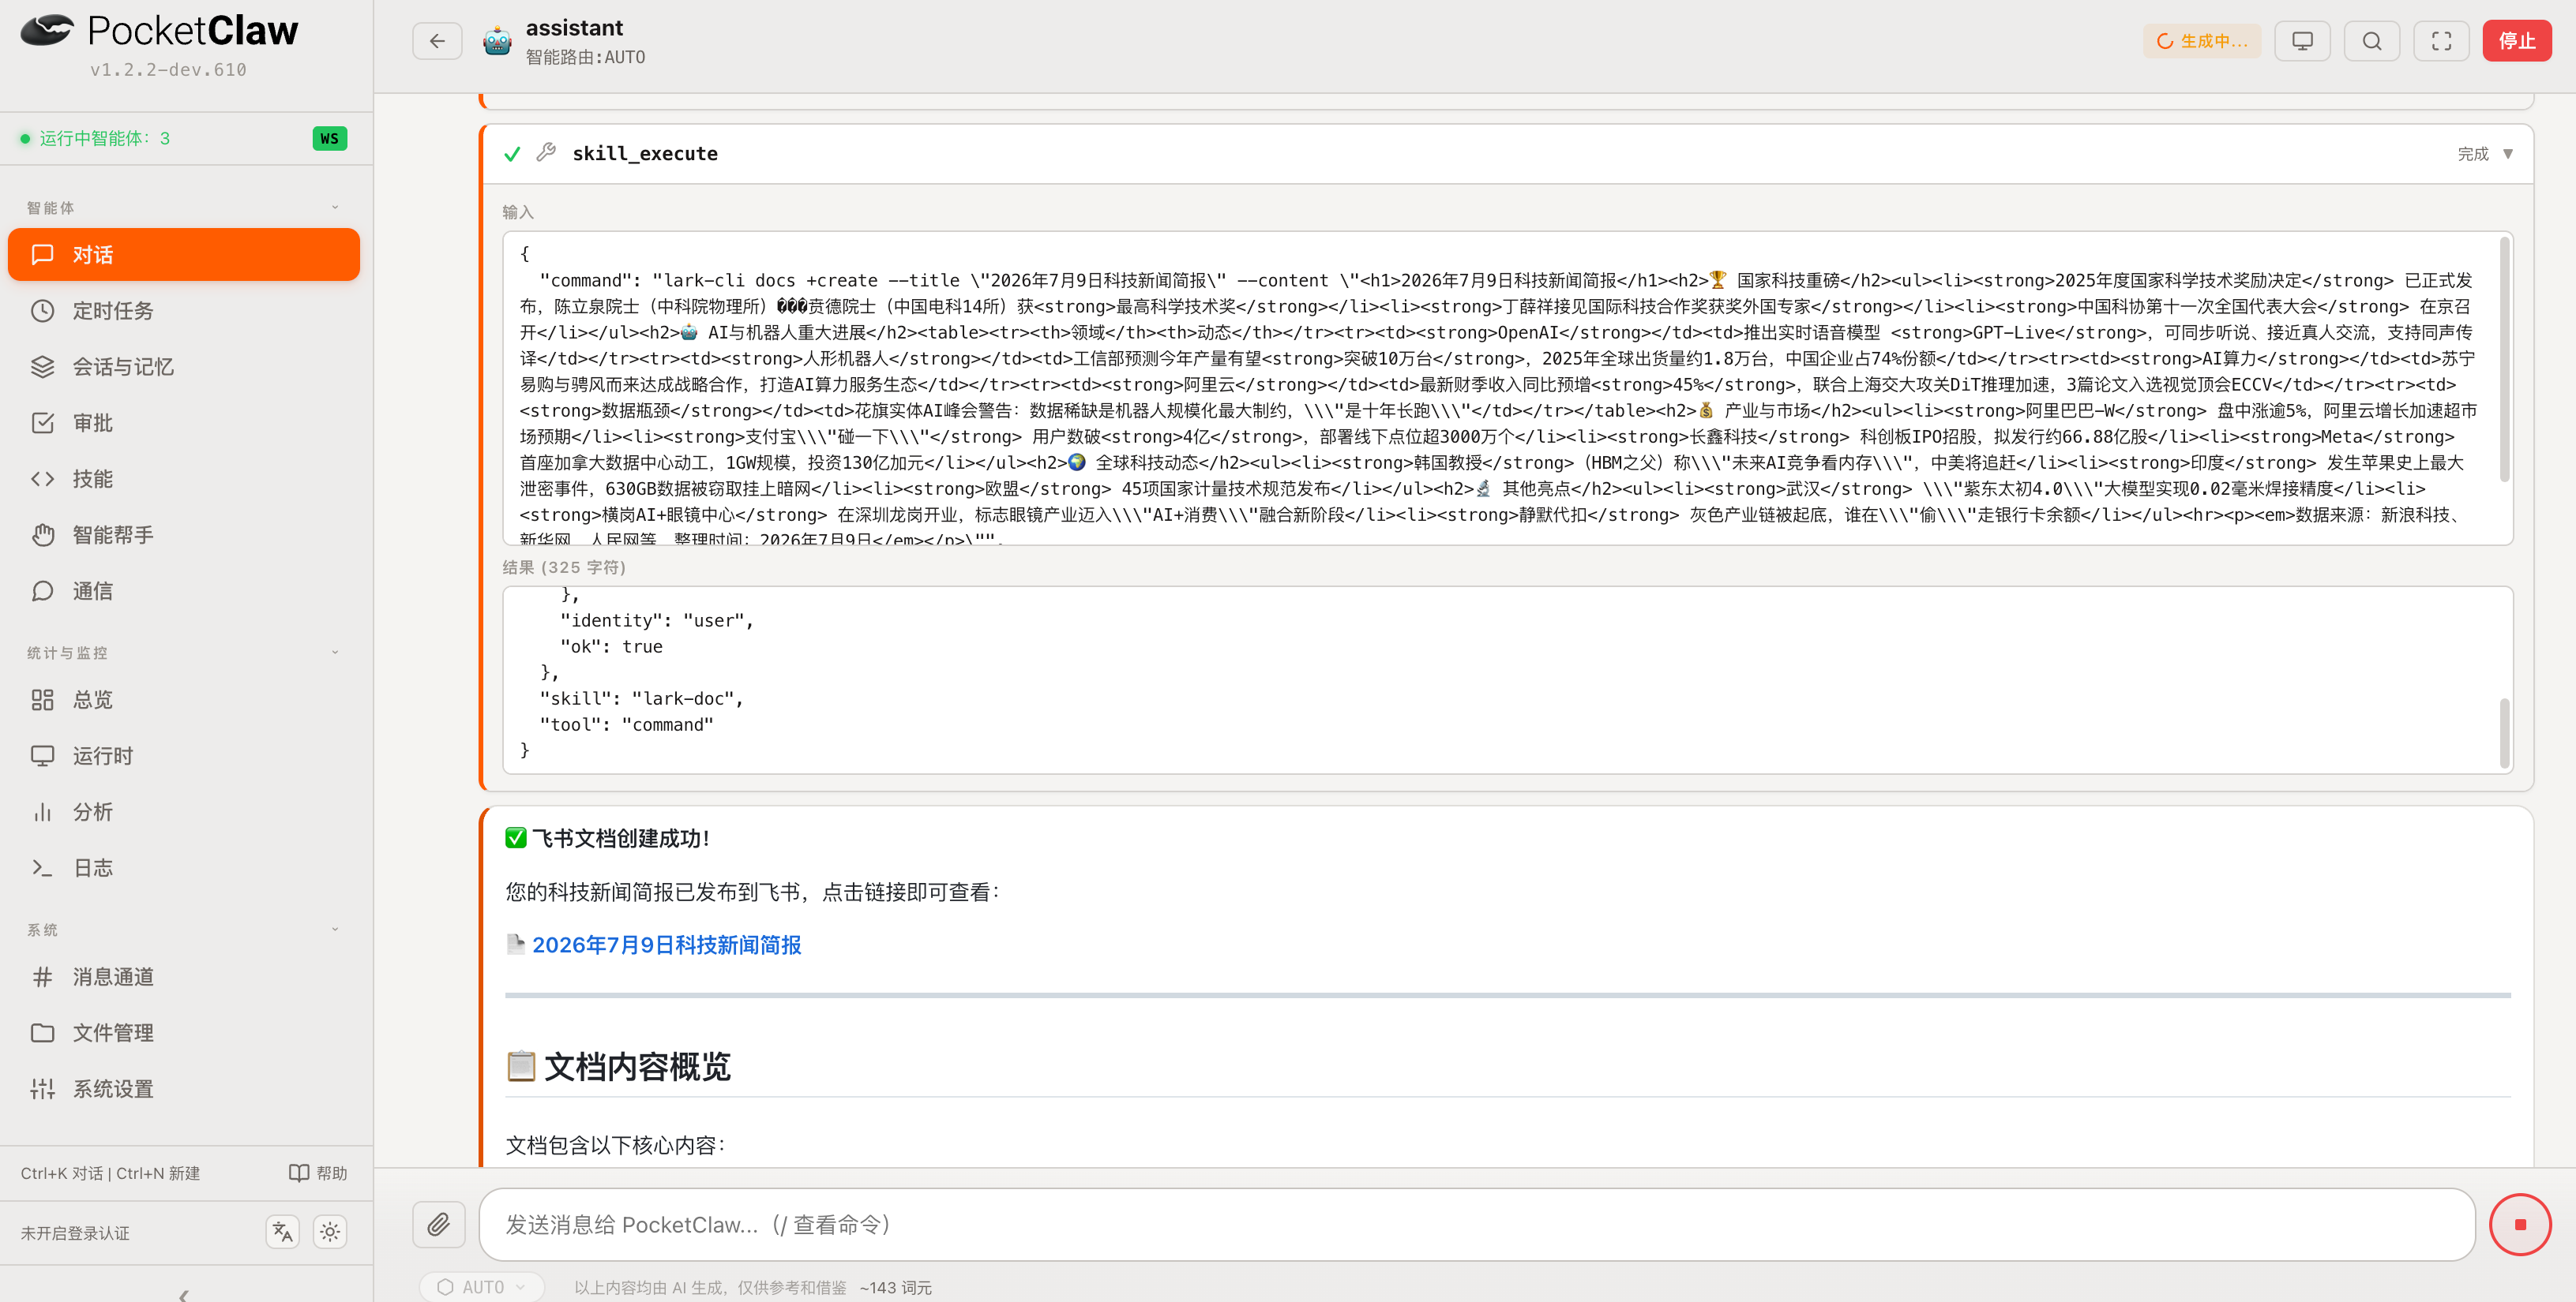Image resolution: width=2576 pixels, height=1302 pixels.
Task: Click the 未开启登录认证 status text
Action: pos(75,1233)
